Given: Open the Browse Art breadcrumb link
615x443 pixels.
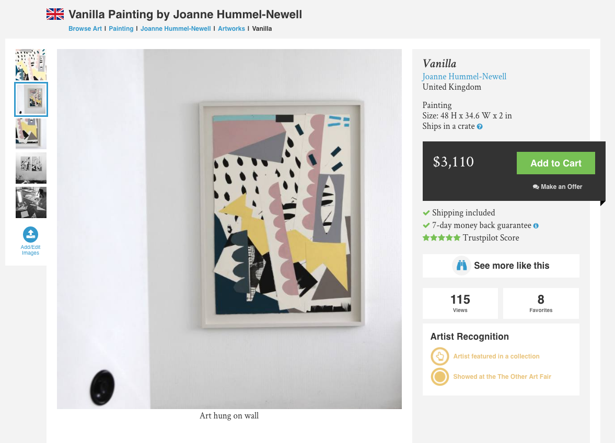Looking at the screenshot, I should (x=85, y=29).
